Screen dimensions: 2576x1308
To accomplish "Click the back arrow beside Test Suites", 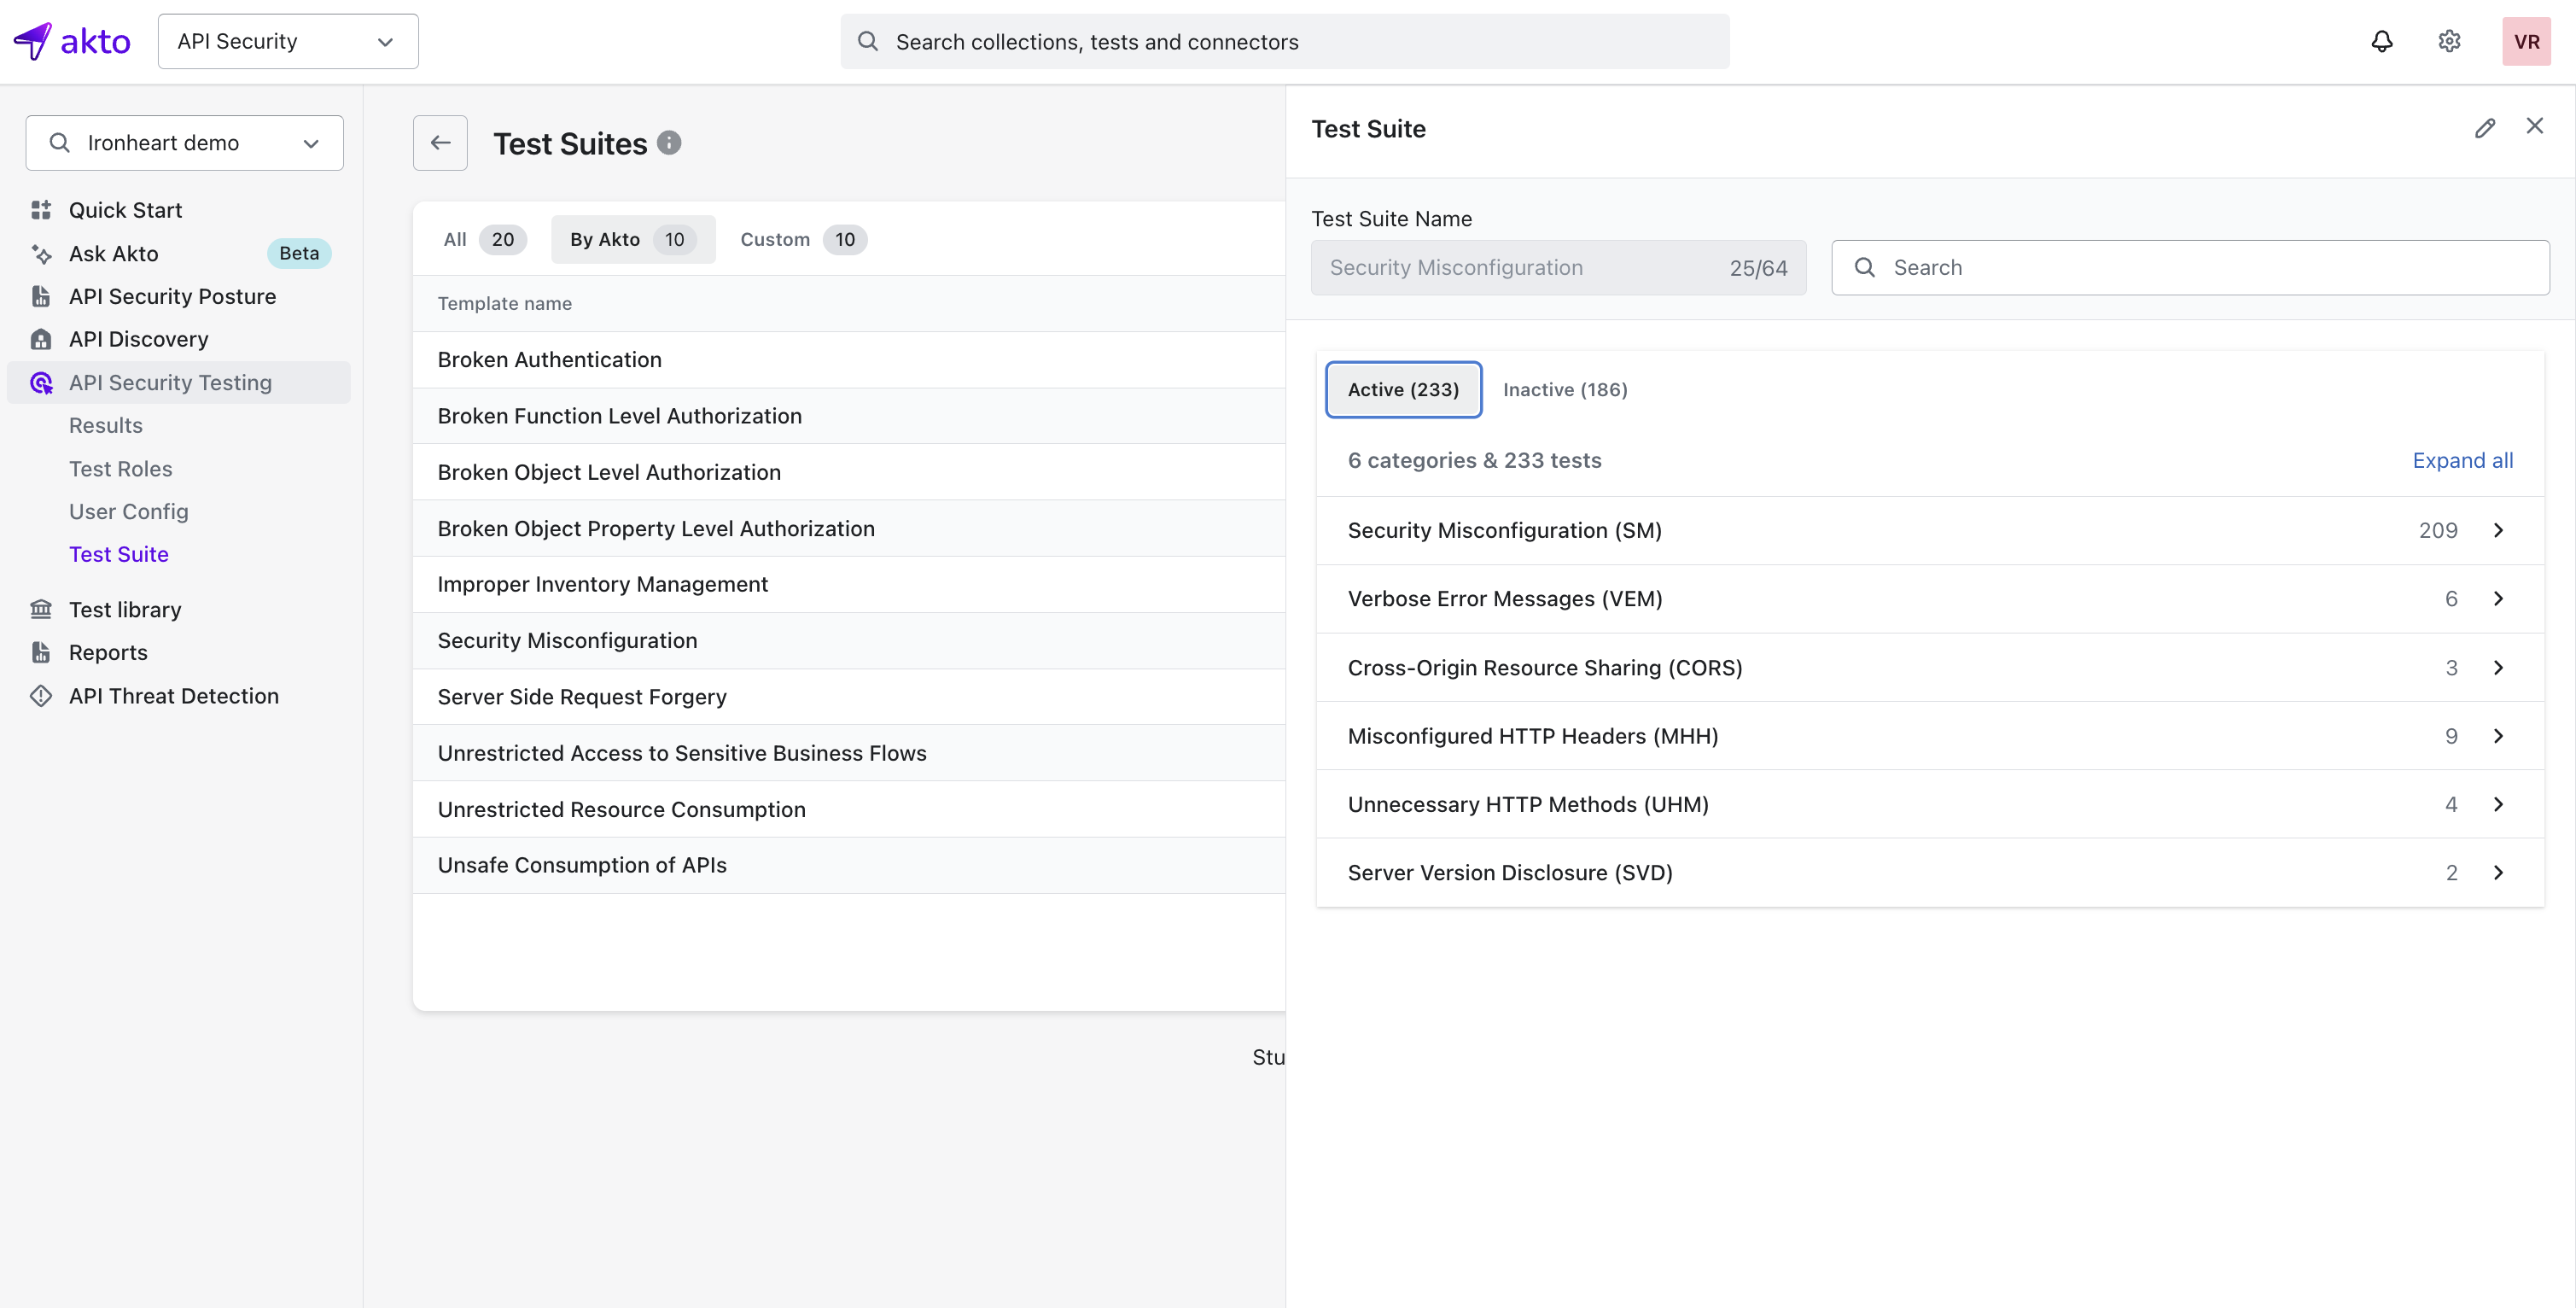I will pyautogui.click(x=440, y=143).
